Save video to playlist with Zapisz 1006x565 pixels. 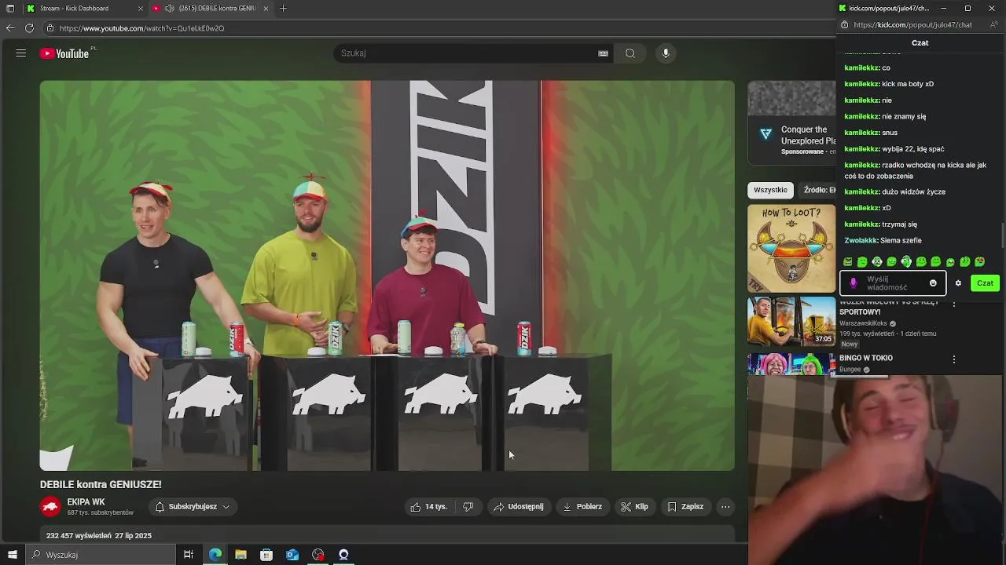[685, 507]
